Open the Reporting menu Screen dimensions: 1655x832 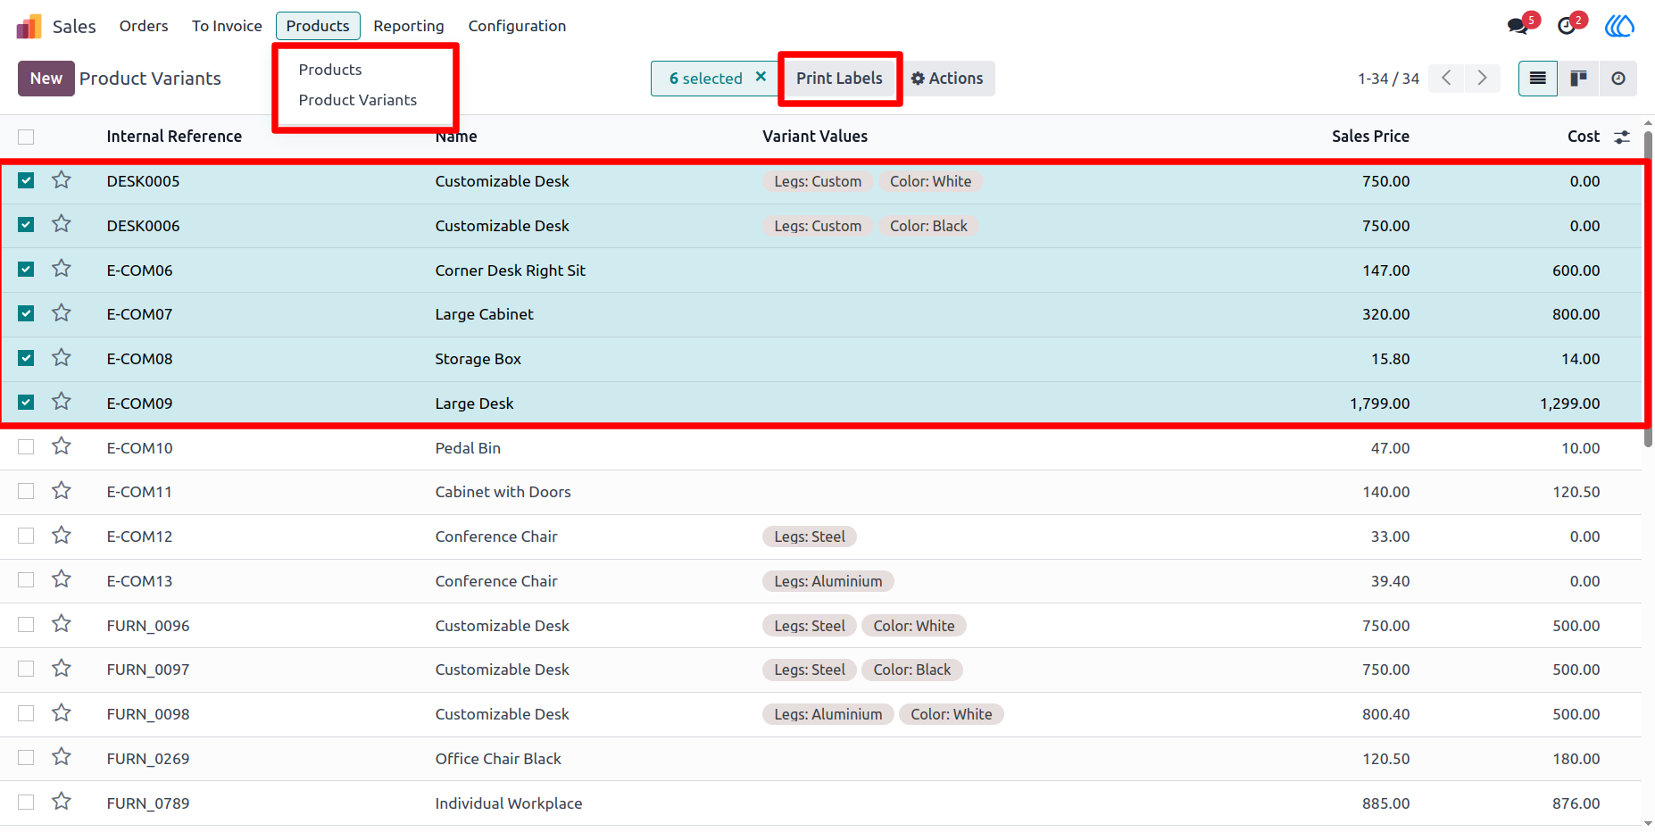point(409,26)
